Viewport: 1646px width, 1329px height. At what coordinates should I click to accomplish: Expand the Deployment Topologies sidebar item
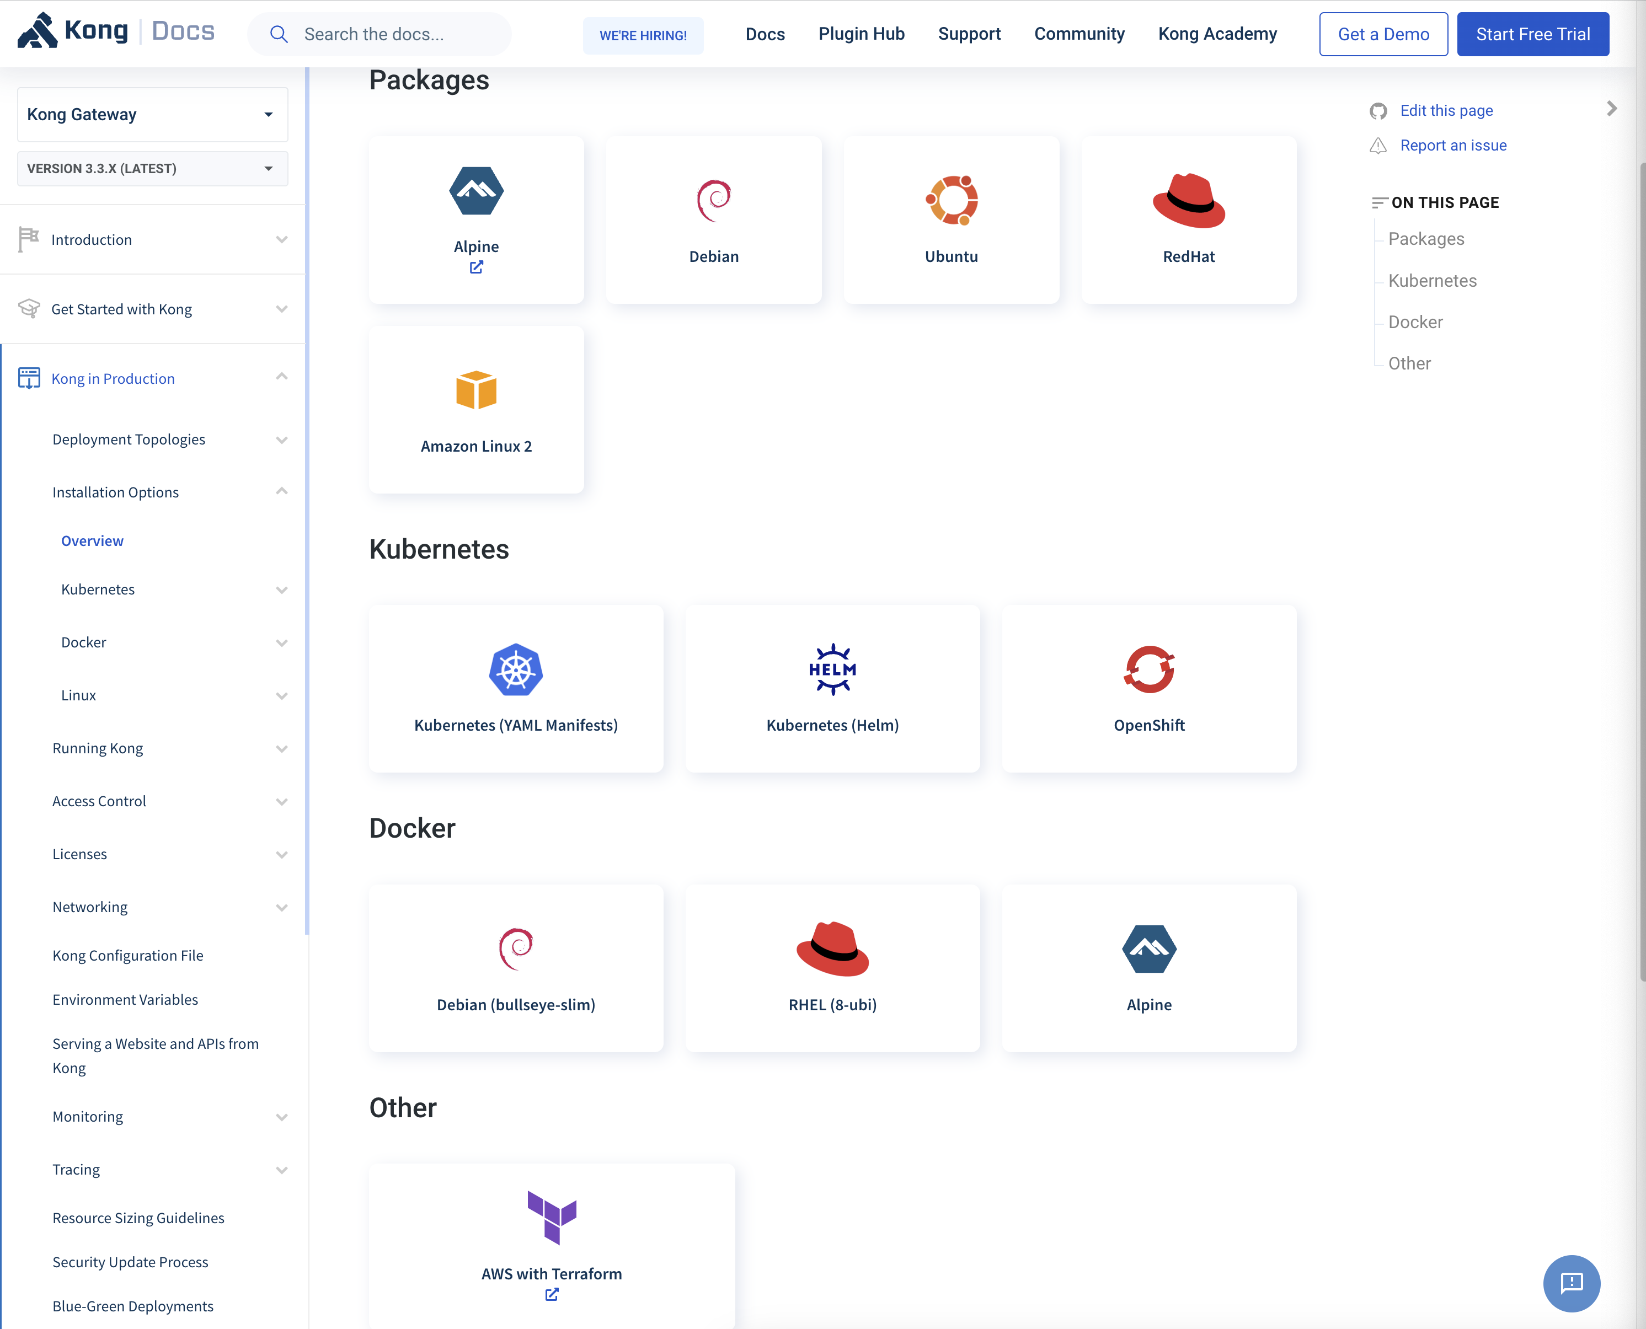coord(282,440)
